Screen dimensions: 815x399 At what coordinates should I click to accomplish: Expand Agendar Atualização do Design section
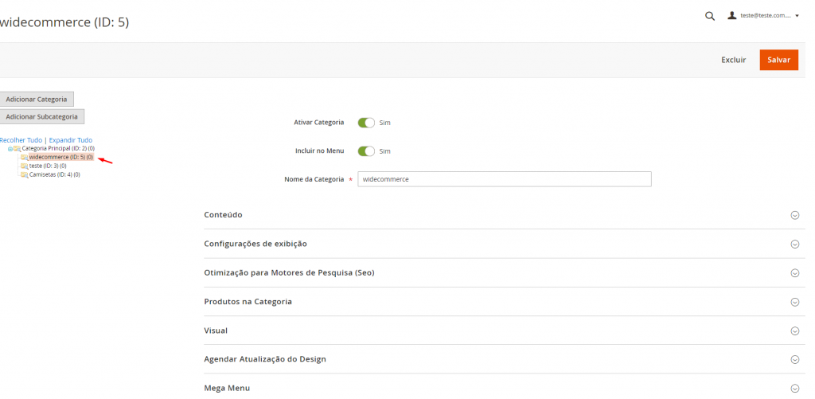pyautogui.click(x=504, y=359)
